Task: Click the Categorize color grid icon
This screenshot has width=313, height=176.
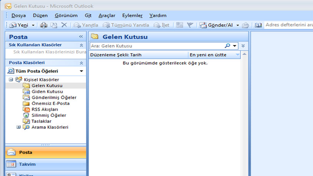Action: 180,25
